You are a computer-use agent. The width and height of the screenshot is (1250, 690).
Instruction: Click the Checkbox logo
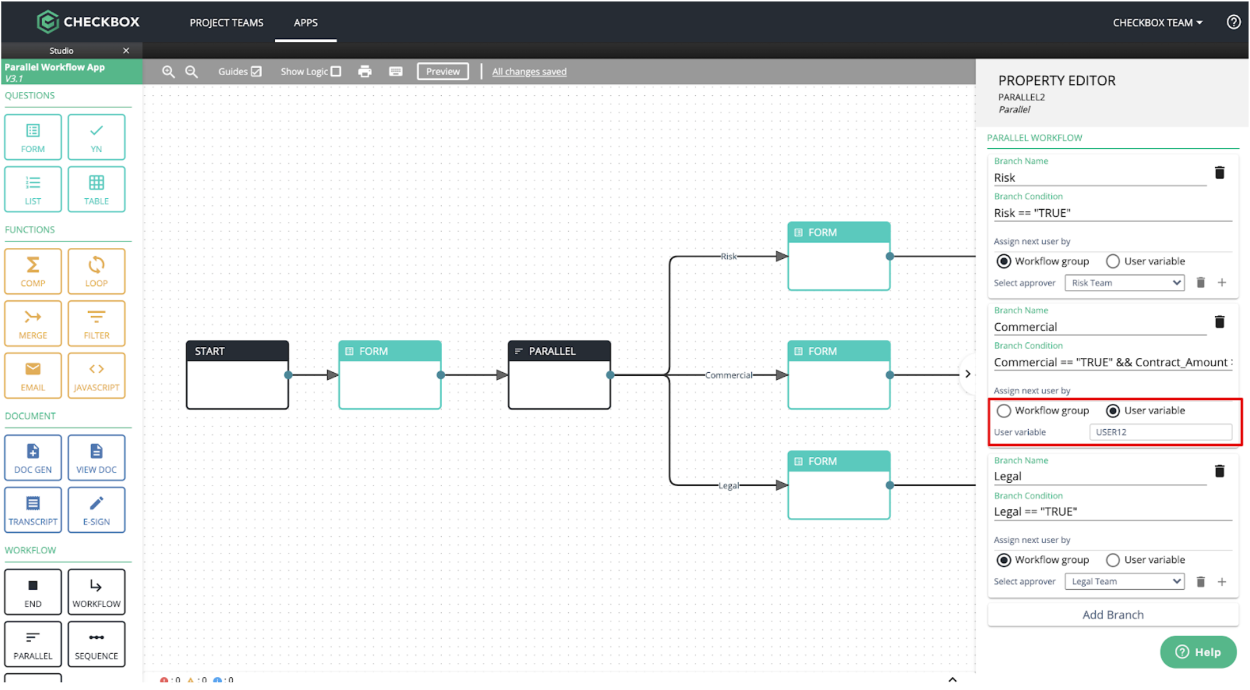click(x=88, y=22)
